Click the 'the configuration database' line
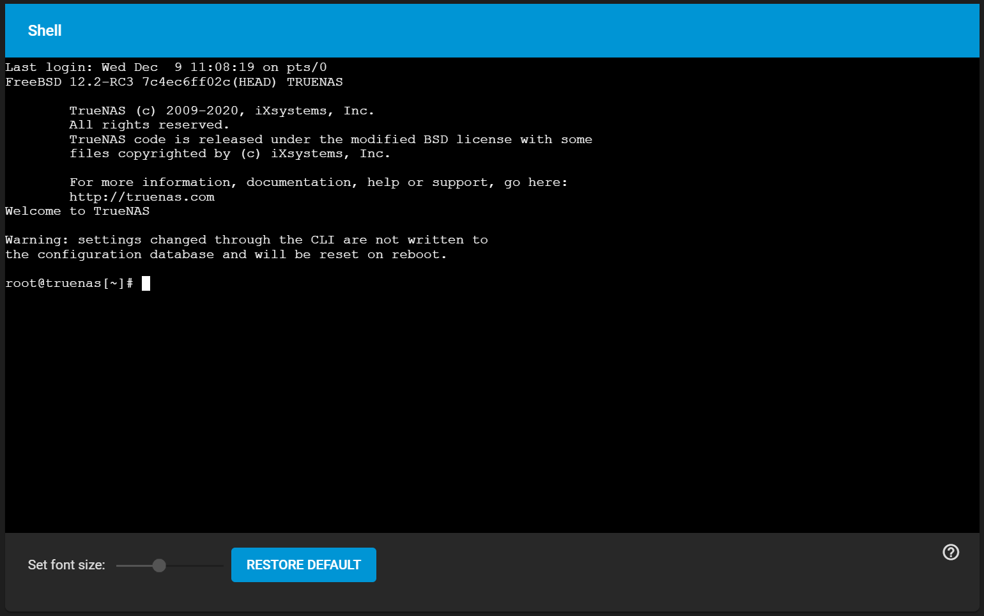This screenshot has height=616, width=984. 226,254
